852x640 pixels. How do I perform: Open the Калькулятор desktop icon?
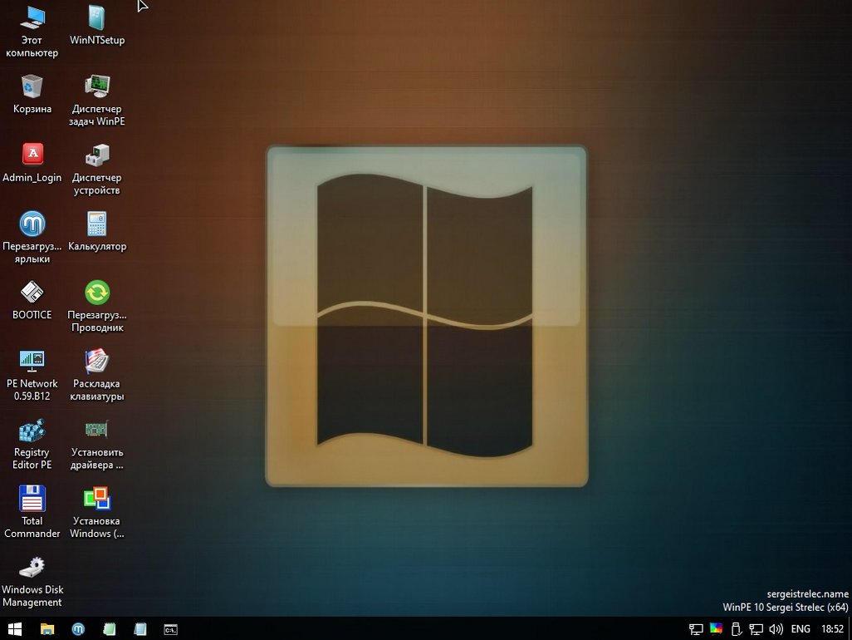tap(97, 224)
